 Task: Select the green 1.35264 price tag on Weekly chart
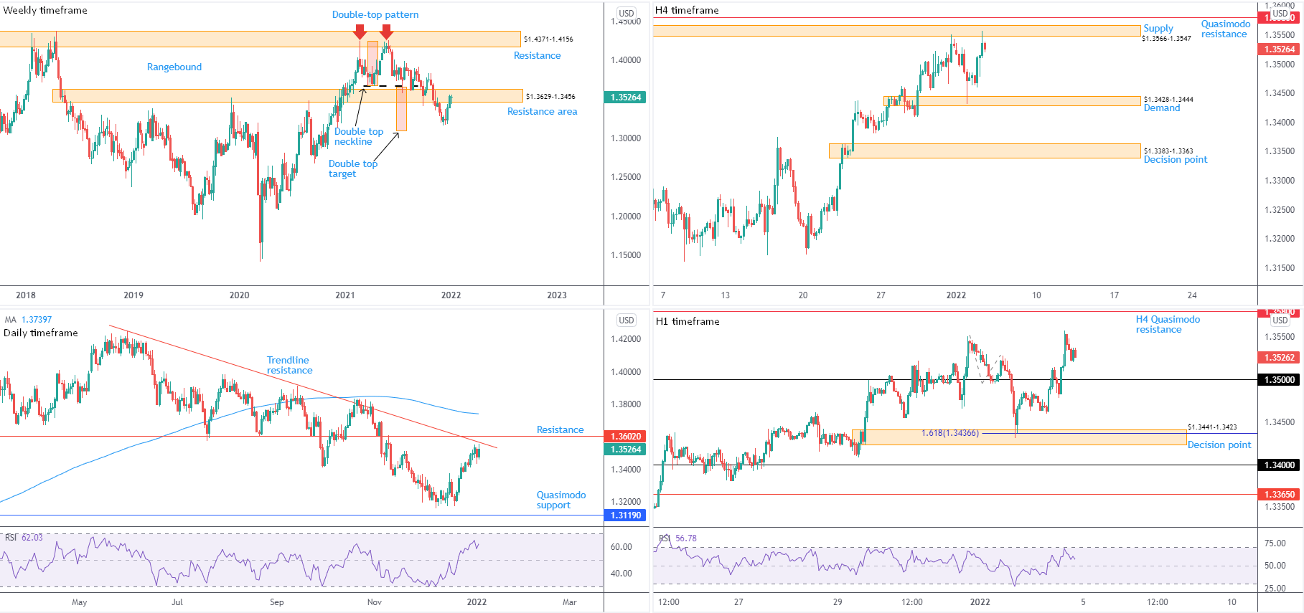(x=626, y=98)
